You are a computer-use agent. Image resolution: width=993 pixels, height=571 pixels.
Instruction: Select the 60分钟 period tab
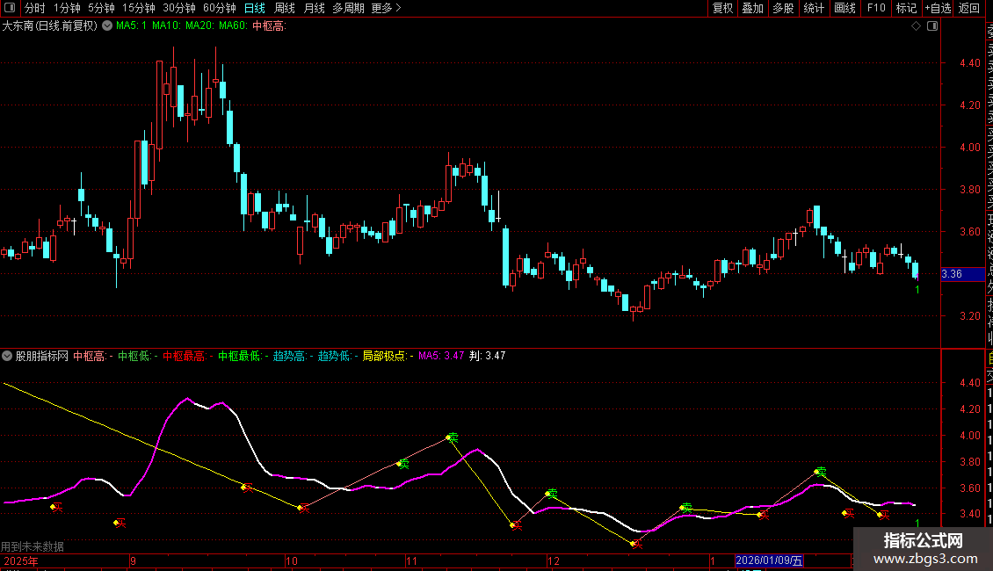tap(220, 8)
